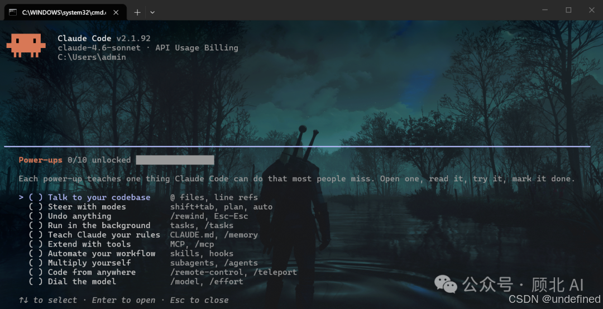Click "skills, hooks" description

click(x=202, y=253)
